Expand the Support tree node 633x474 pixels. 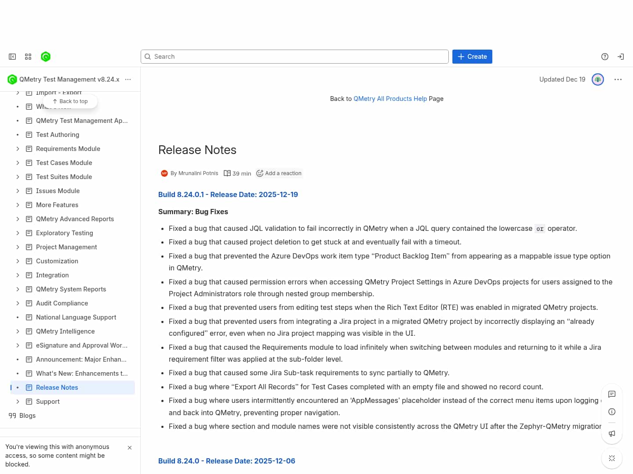18,402
